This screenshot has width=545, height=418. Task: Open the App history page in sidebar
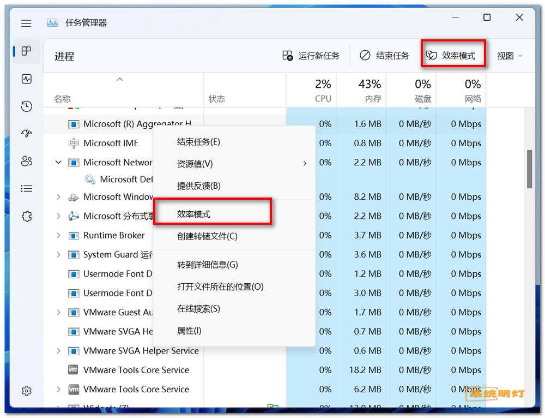click(x=26, y=106)
